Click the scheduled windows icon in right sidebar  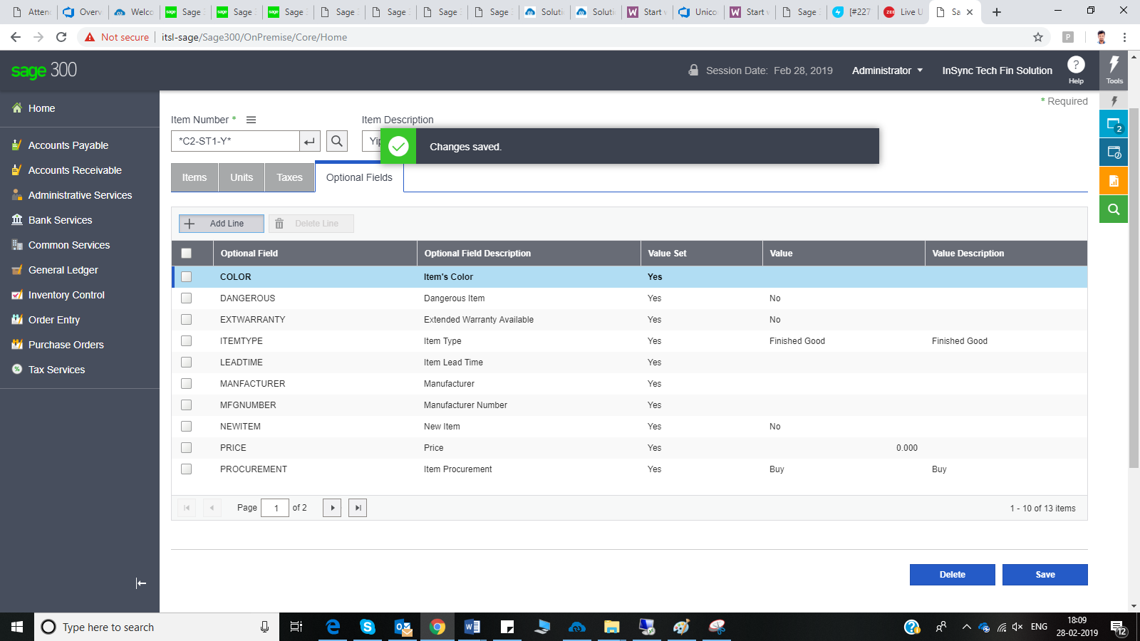point(1113,151)
